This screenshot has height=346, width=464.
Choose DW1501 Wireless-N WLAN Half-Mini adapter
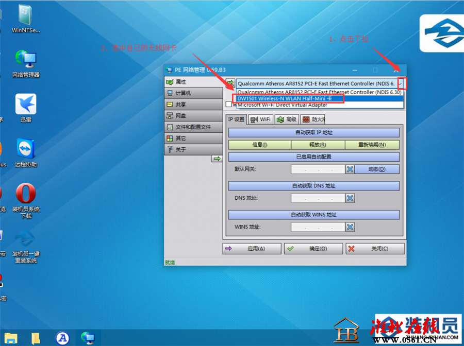click(319, 98)
